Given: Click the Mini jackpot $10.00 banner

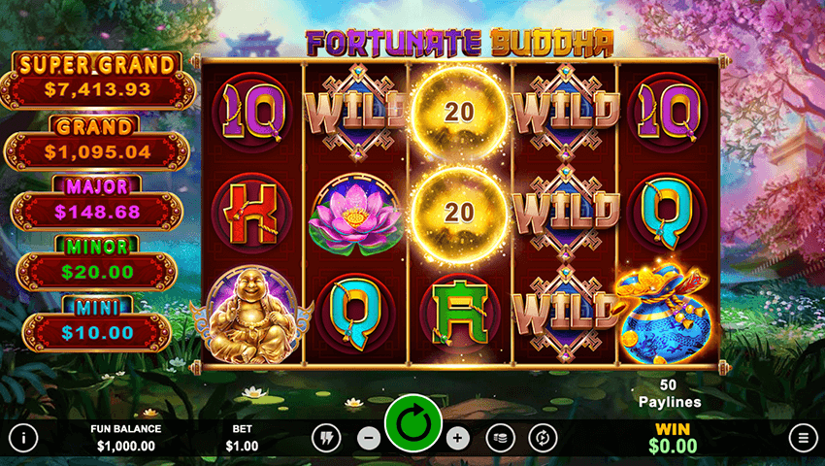Looking at the screenshot, I should pos(97,323).
